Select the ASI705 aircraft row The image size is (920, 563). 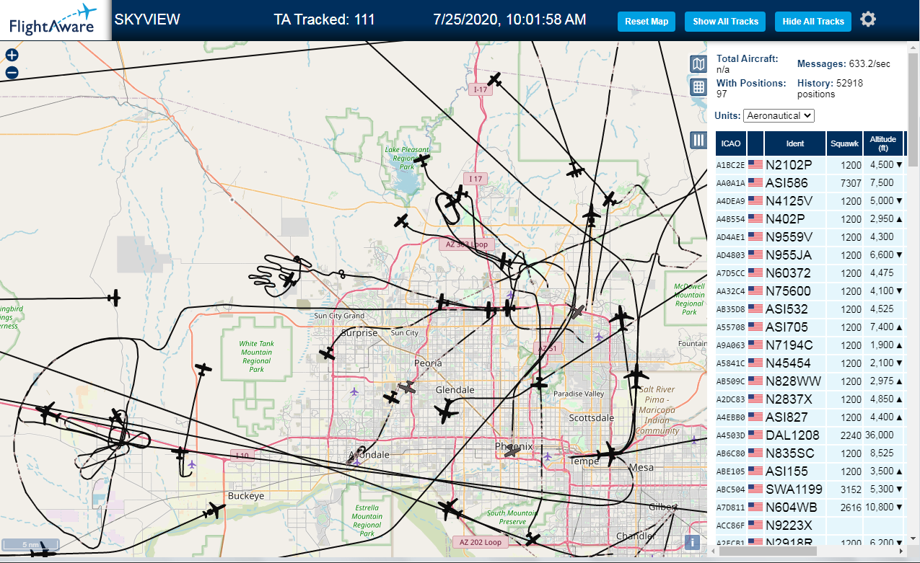810,327
